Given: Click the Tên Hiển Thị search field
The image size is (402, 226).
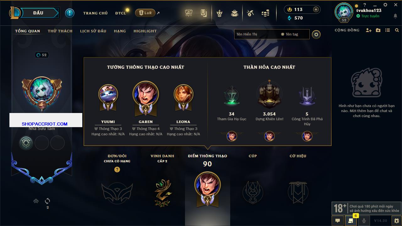Looking at the screenshot, I should click(257, 34).
